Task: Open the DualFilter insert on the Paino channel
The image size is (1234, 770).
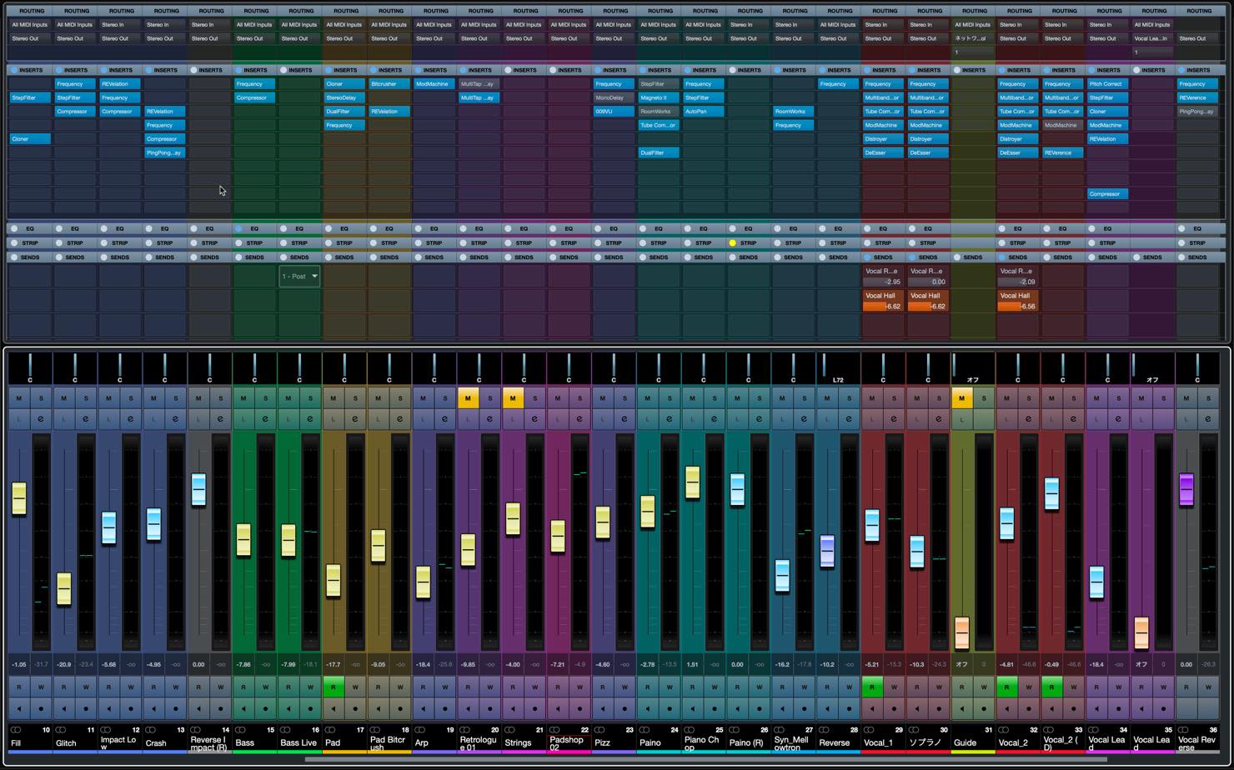Action: pyautogui.click(x=659, y=152)
